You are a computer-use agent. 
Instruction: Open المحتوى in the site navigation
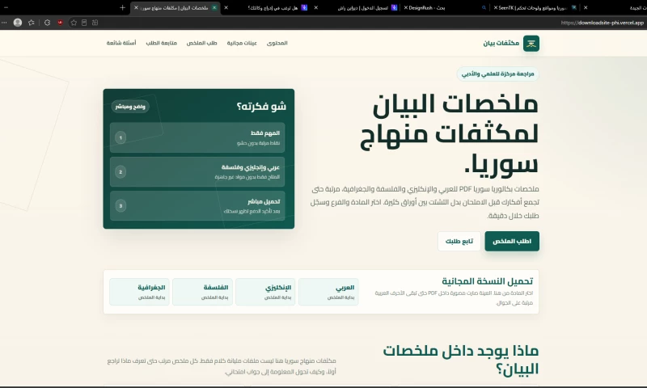[x=277, y=43]
